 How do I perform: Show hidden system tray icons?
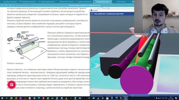coord(154,98)
